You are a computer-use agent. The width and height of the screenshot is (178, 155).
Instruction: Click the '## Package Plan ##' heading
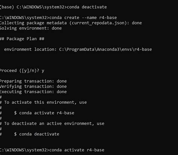[x=22, y=39]
